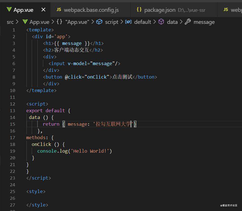Close the App.vue editor tab
242x211 pixels.
click(x=43, y=10)
